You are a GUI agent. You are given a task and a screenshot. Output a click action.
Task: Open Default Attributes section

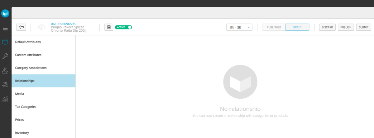[x=28, y=42]
